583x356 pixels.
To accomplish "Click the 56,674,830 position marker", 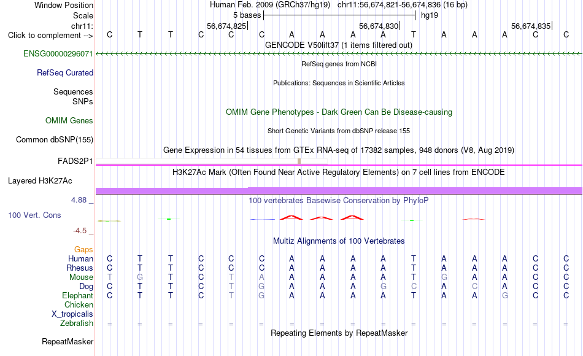I will [x=379, y=26].
